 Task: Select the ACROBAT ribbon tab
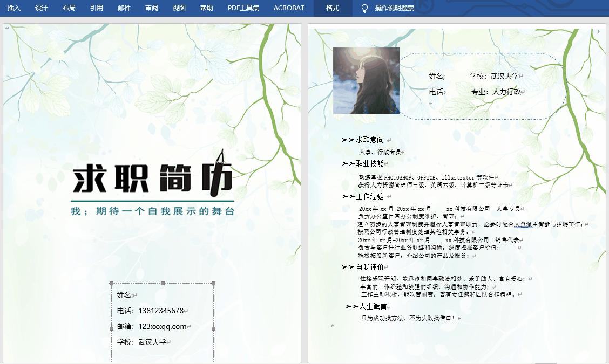pos(288,8)
